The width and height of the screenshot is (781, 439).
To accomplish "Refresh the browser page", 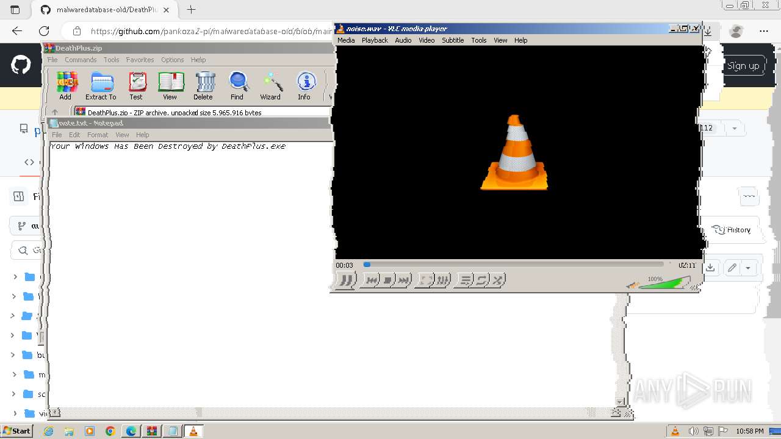I will (44, 31).
